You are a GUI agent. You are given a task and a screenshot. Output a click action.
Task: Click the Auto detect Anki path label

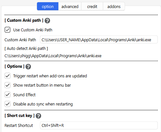pyautogui.click(x=26, y=49)
